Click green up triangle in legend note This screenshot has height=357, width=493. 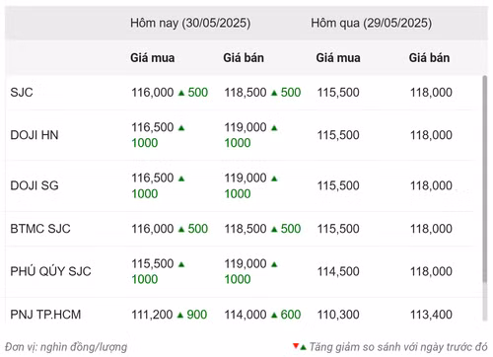point(303,347)
